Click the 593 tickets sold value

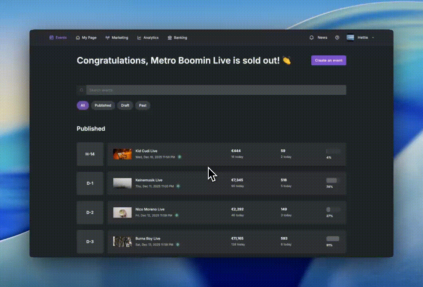pyautogui.click(x=284, y=238)
